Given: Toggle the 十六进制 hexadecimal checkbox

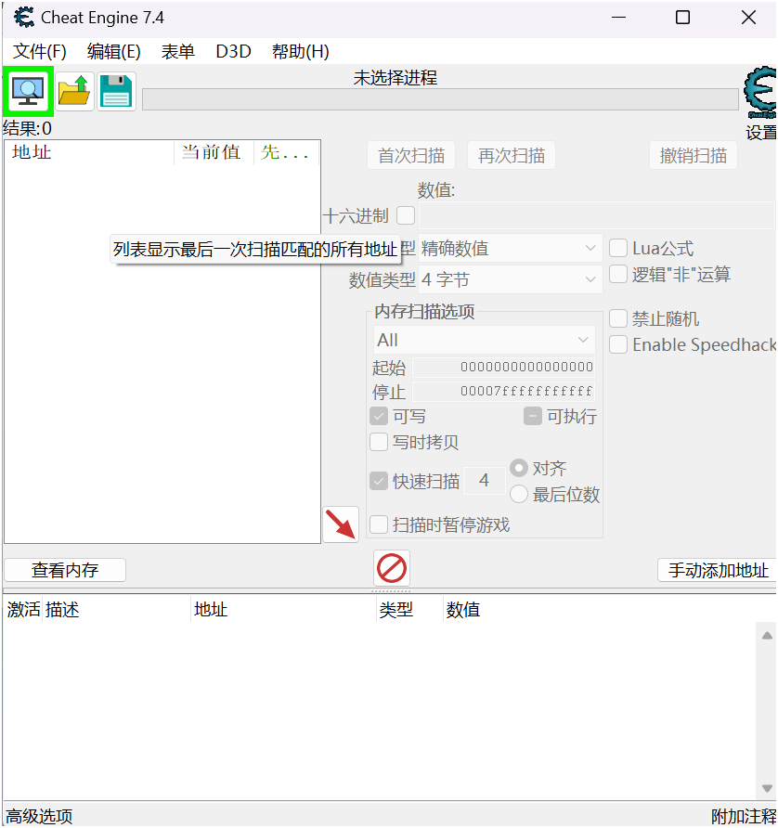Looking at the screenshot, I should pyautogui.click(x=406, y=215).
